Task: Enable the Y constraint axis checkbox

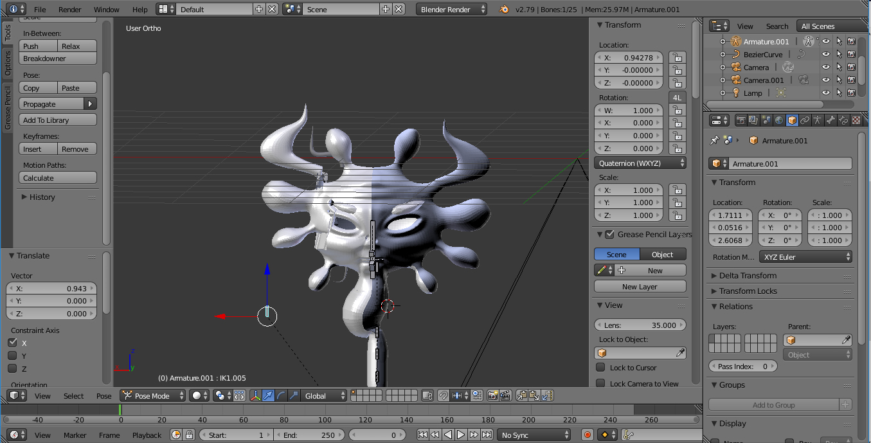Action: click(x=12, y=356)
